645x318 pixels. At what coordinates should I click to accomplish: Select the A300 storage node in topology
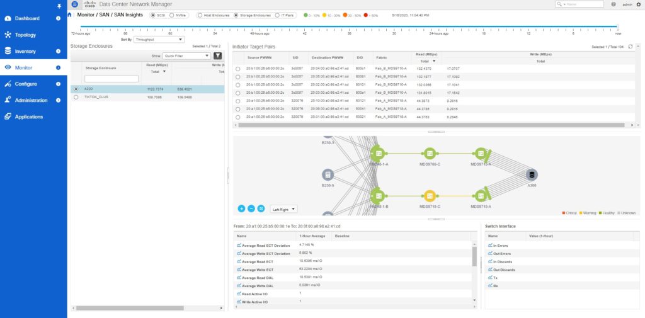tap(532, 175)
